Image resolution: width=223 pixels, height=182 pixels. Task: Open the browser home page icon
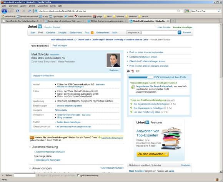coord(30,11)
